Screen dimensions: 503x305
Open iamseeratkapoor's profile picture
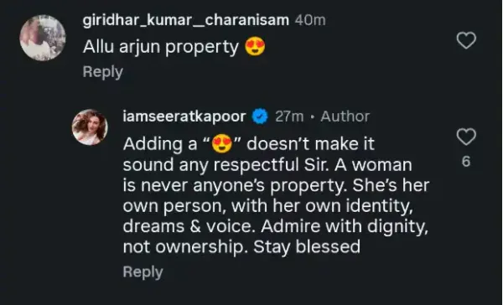pyautogui.click(x=90, y=127)
